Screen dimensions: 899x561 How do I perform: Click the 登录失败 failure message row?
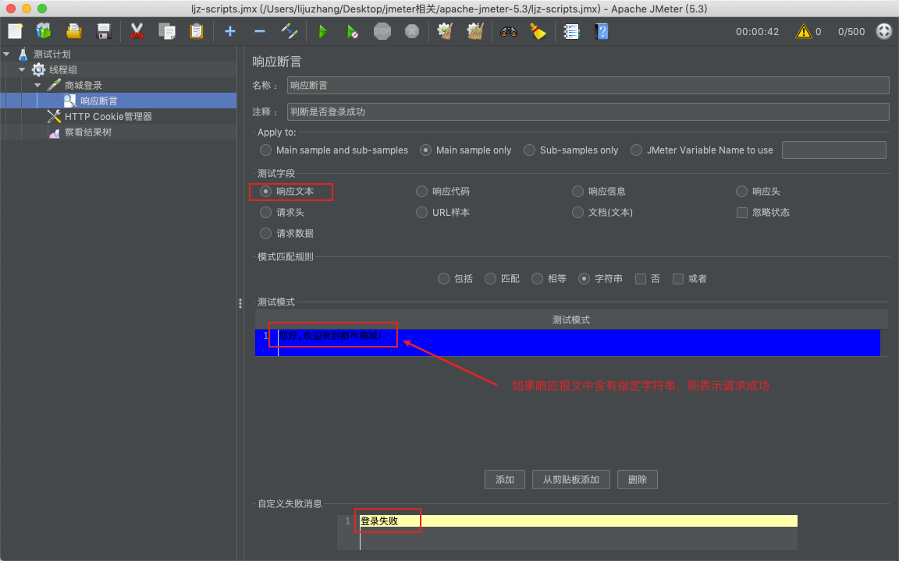578,521
